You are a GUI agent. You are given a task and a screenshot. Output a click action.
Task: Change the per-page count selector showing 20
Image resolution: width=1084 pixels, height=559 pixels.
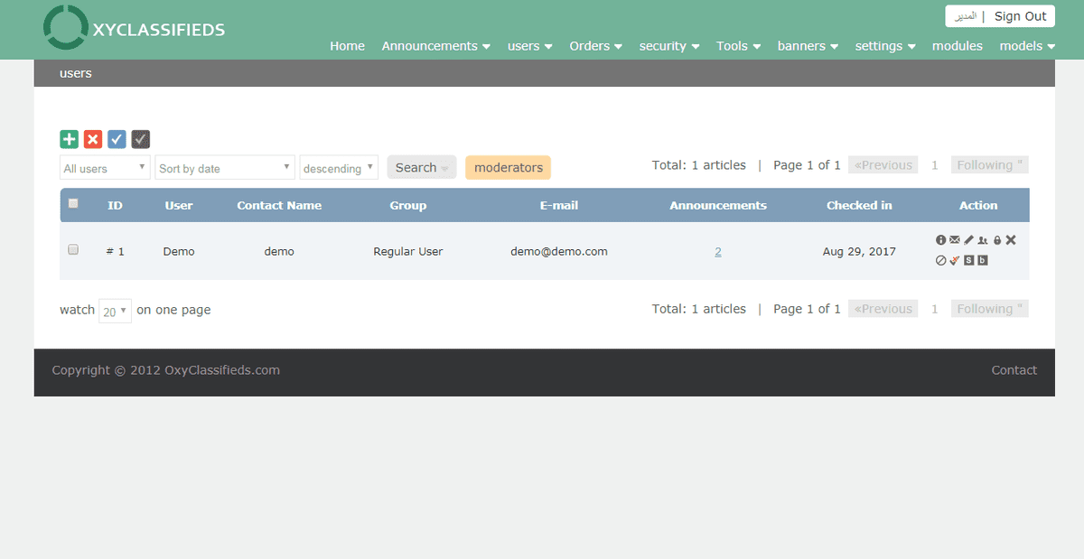click(115, 311)
